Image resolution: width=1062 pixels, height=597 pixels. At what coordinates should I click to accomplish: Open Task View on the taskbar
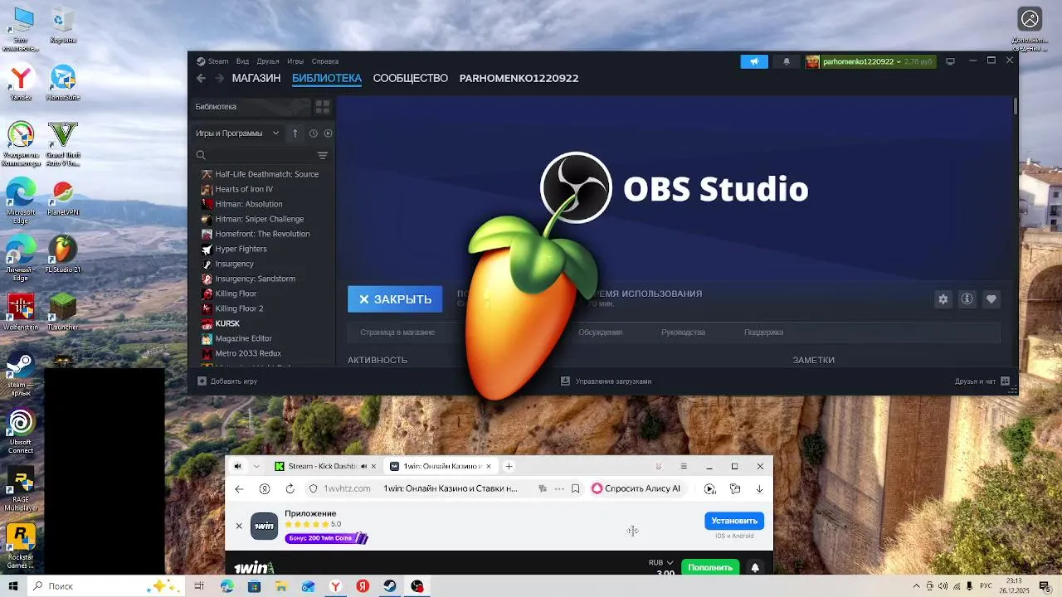(x=199, y=586)
